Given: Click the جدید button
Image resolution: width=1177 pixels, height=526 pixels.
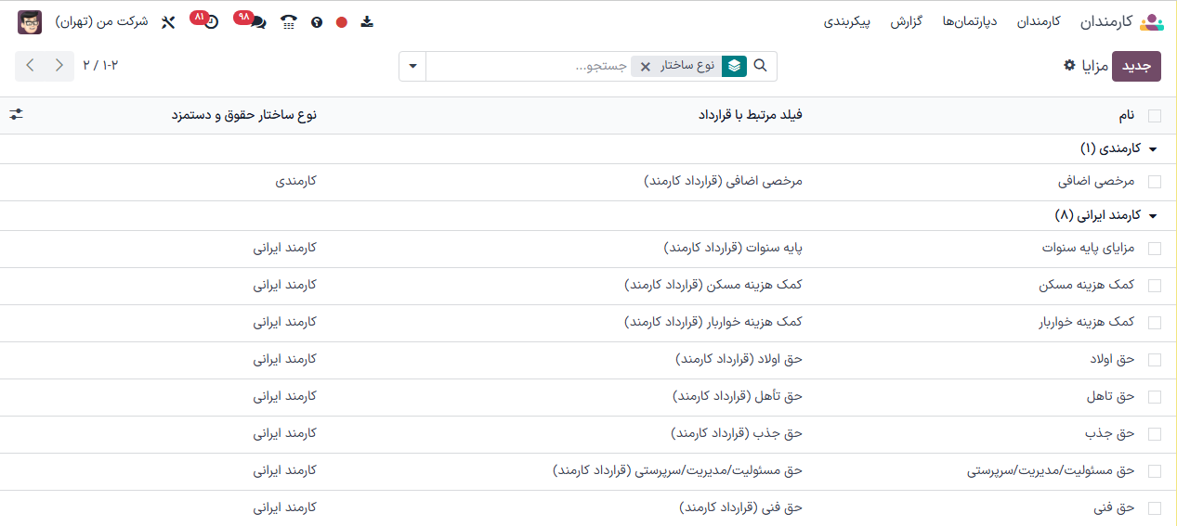Looking at the screenshot, I should click(x=1136, y=67).
